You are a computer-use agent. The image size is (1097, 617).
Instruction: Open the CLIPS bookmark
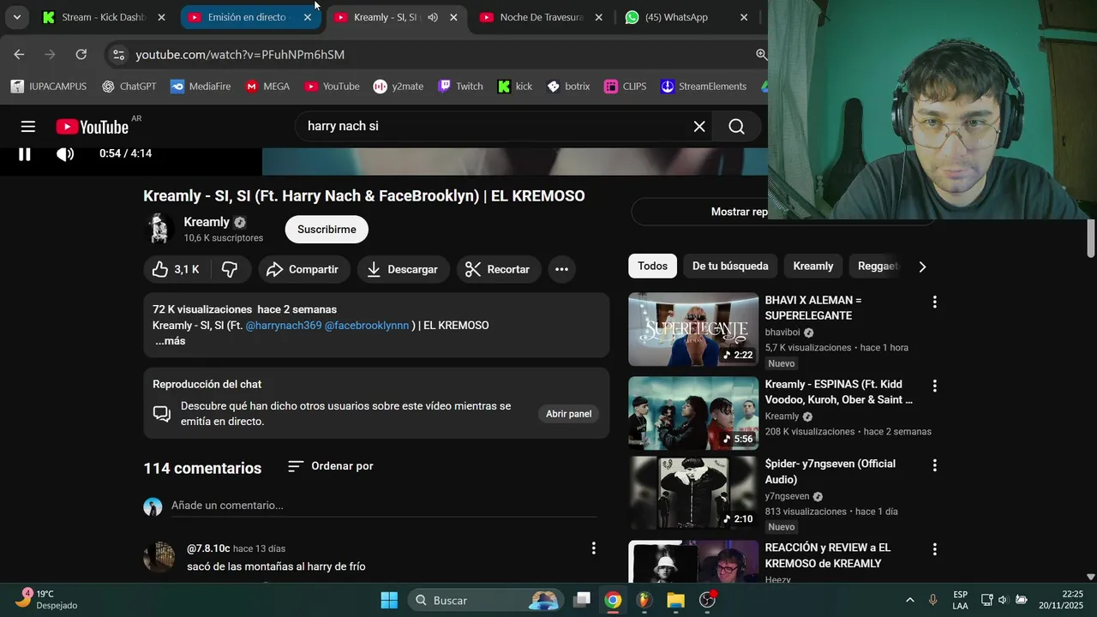point(626,87)
